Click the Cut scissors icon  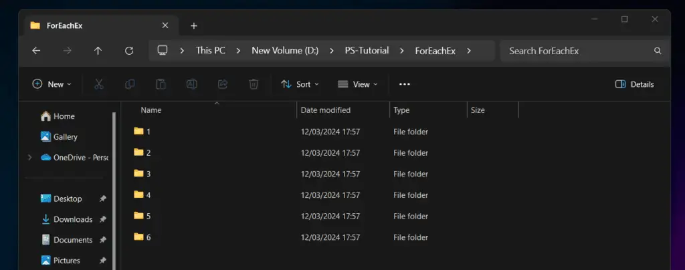98,84
